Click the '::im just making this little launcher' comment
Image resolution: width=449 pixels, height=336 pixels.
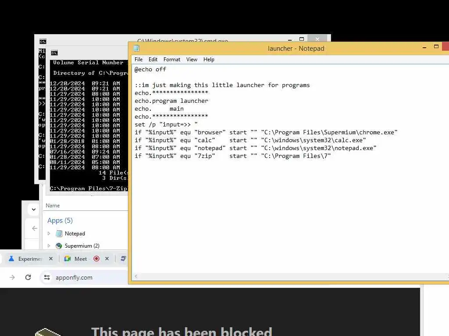pyautogui.click(x=222, y=85)
